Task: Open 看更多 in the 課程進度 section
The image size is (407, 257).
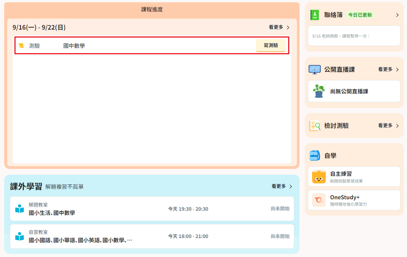Action: pos(276,27)
